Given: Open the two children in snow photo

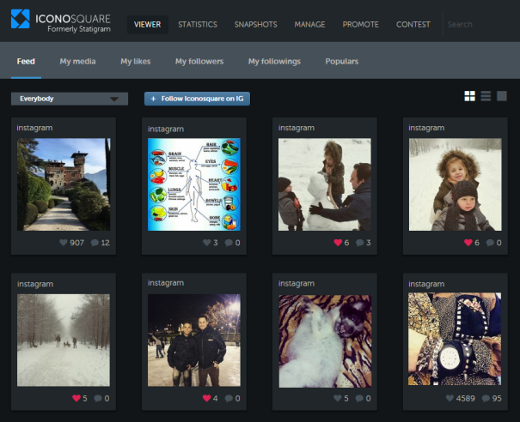Looking at the screenshot, I should pyautogui.click(x=455, y=184).
